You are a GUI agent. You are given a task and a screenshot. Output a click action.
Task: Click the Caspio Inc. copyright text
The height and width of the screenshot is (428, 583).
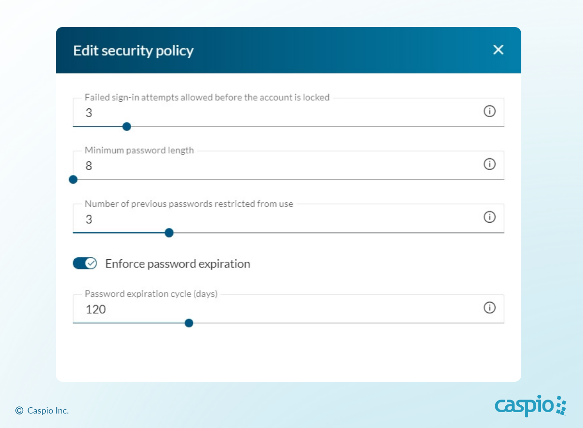[48, 411]
